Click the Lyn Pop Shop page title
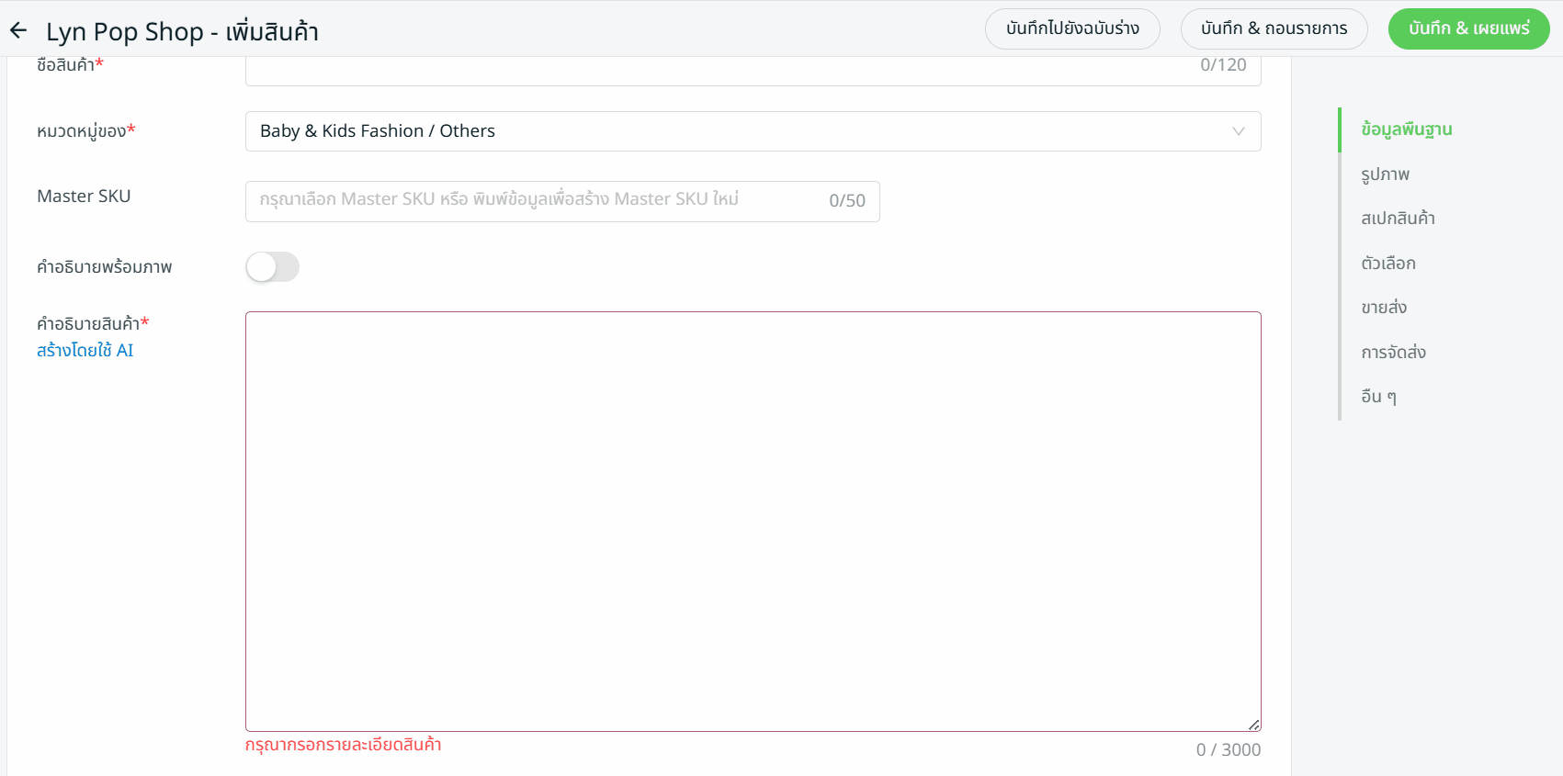Viewport: 1563px width, 776px height. pos(182,32)
